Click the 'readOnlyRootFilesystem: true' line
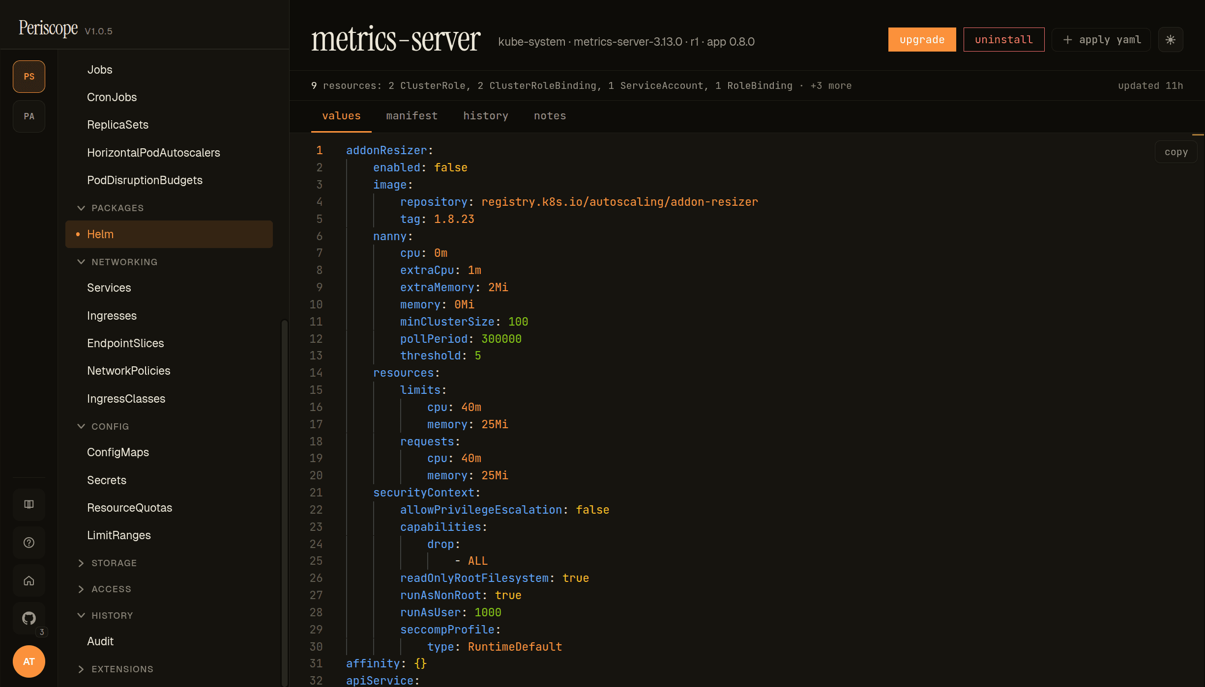 click(495, 578)
